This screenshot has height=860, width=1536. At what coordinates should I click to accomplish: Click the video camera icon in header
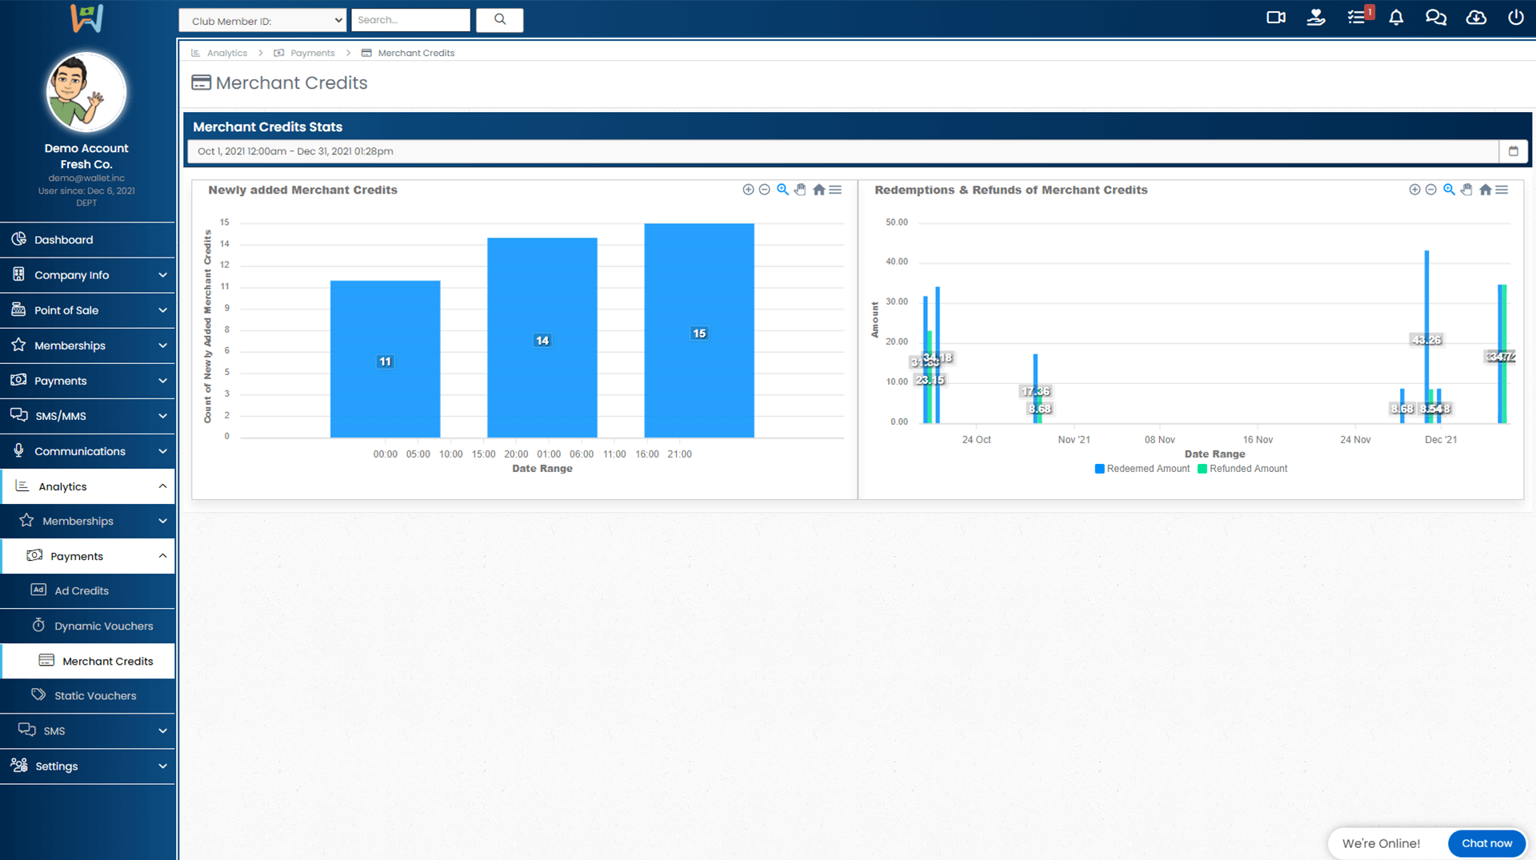click(x=1276, y=18)
